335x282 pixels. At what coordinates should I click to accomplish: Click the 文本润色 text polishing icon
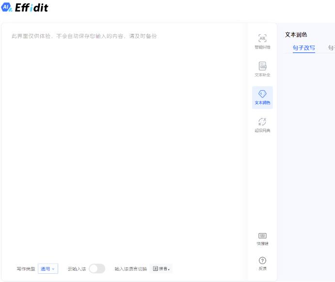tap(262, 97)
